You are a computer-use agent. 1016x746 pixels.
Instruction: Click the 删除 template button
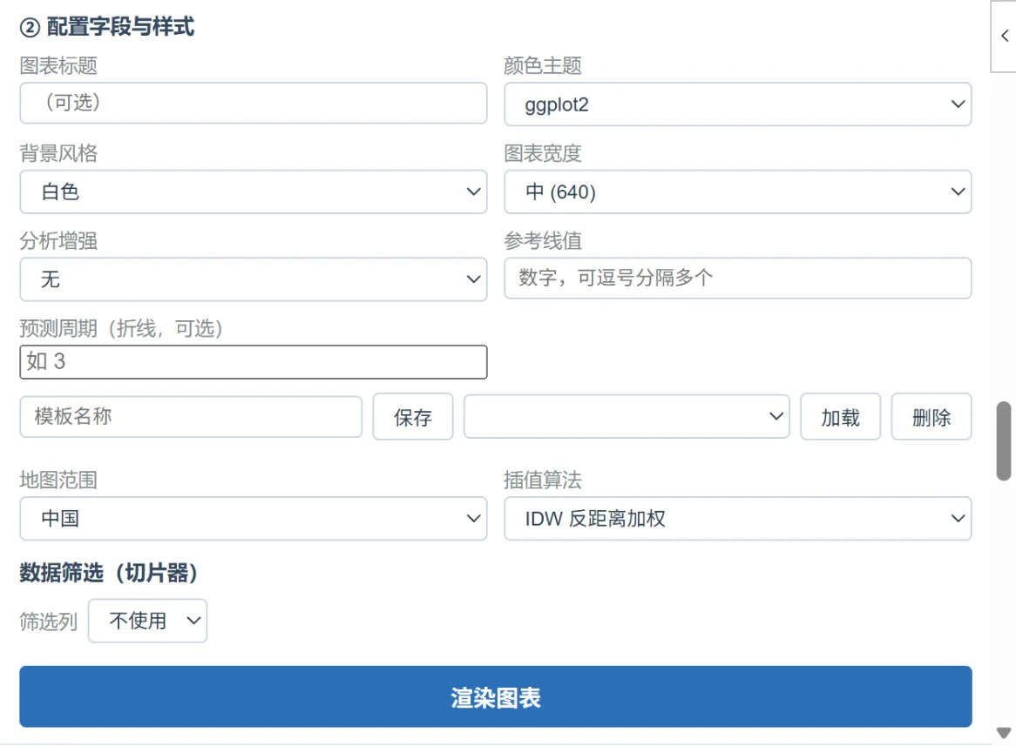(x=931, y=417)
